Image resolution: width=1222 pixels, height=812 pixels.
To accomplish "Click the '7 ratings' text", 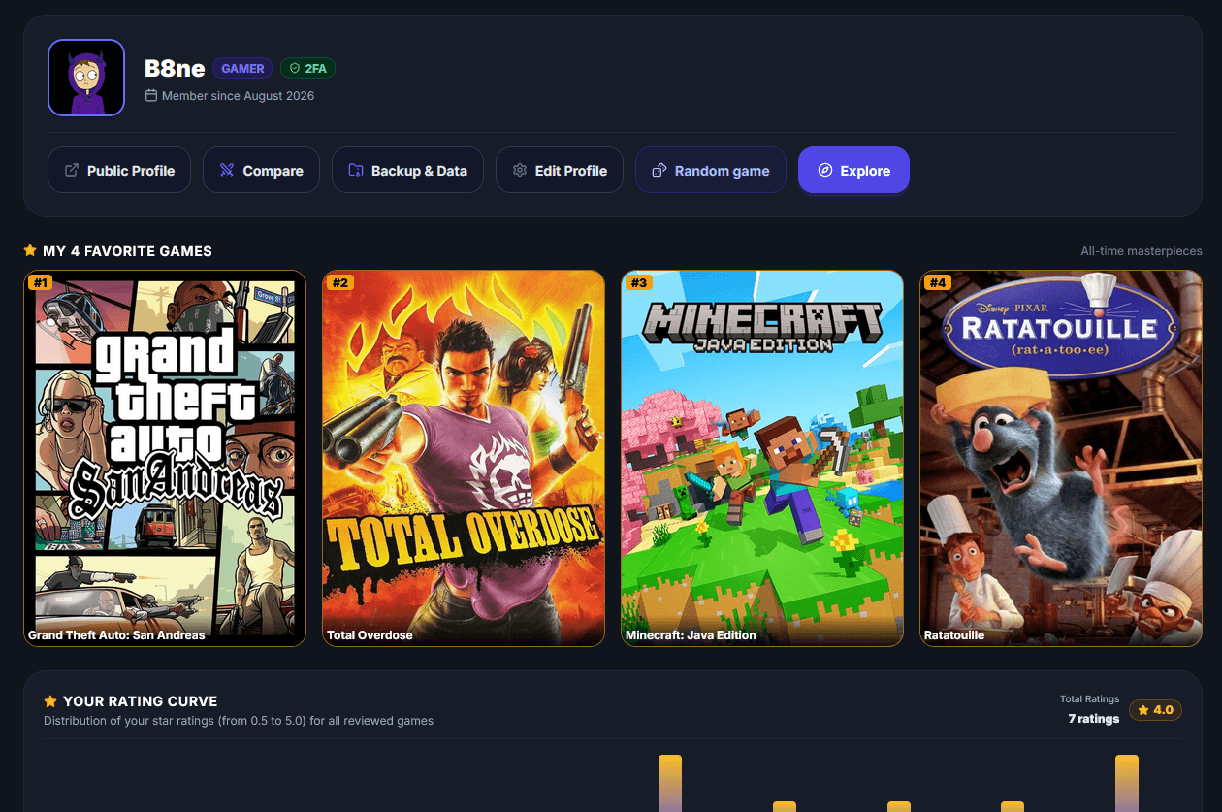I will (1094, 719).
